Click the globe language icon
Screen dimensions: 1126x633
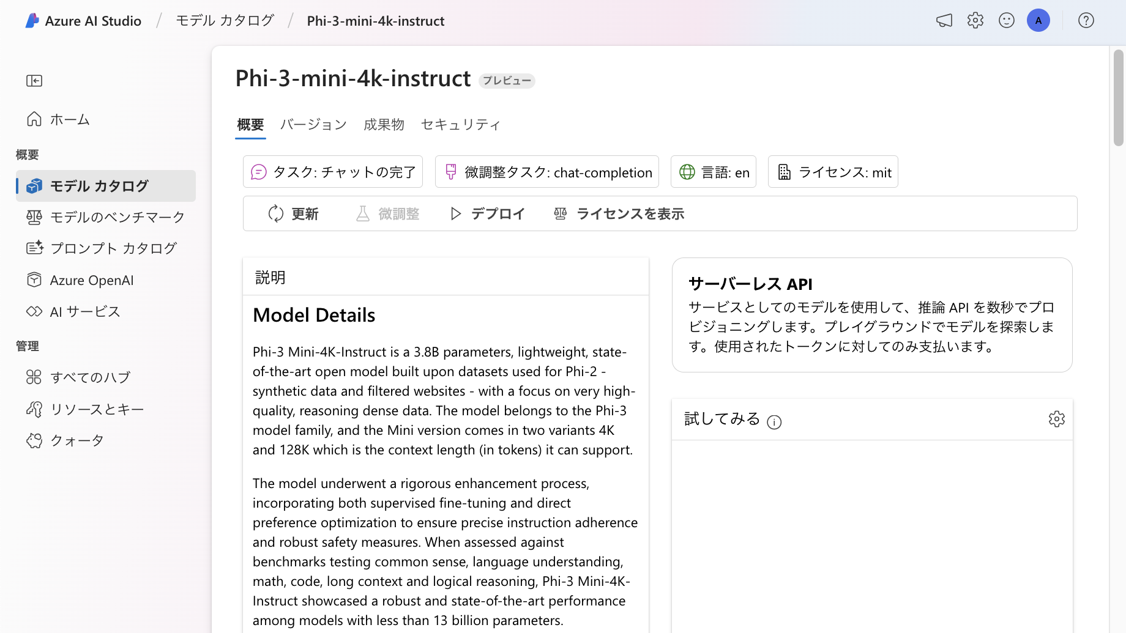point(687,172)
